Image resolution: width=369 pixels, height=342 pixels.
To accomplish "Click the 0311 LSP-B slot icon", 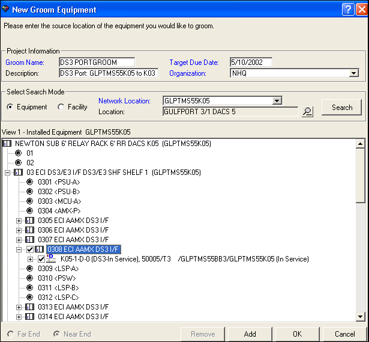I will click(29, 288).
